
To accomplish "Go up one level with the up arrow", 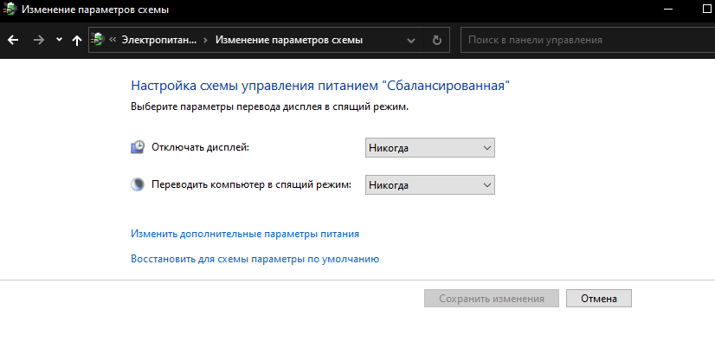I will (x=76, y=40).
